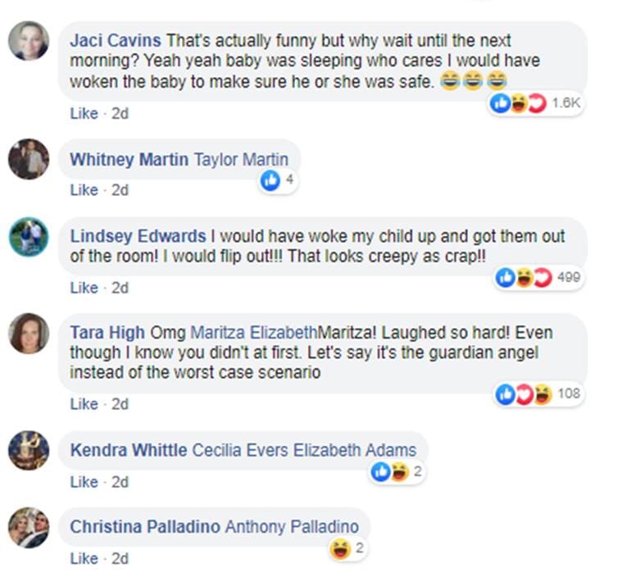
Task: Click the Christina Palladino author name
Action: (145, 527)
